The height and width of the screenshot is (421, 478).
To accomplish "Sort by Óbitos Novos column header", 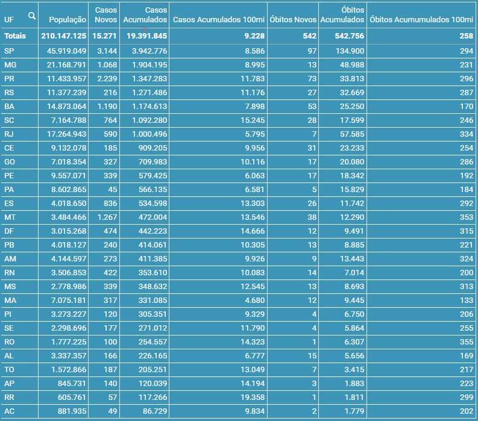I will coord(292,20).
